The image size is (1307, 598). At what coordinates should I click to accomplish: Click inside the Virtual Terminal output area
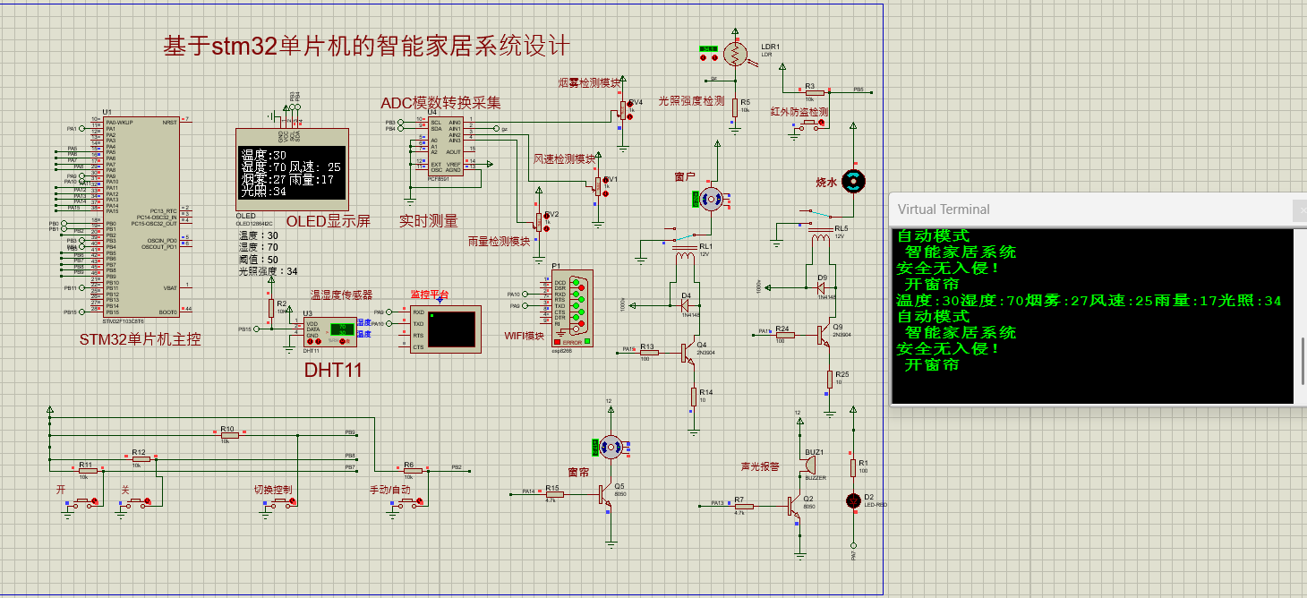point(1092,316)
